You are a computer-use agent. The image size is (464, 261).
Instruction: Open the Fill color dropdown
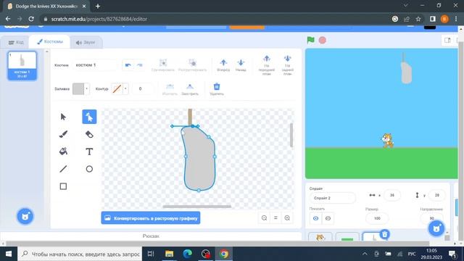(86, 88)
